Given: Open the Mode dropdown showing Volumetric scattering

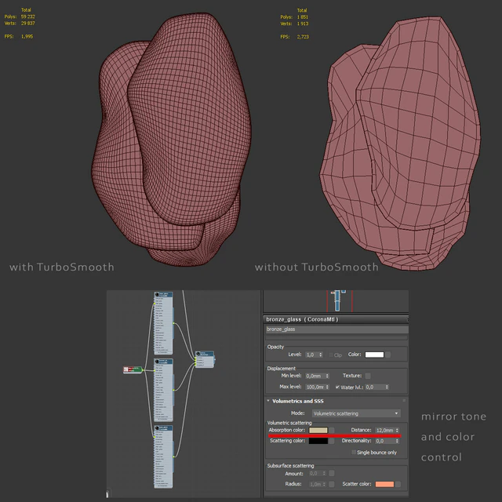Looking at the screenshot, I should coord(356,413).
